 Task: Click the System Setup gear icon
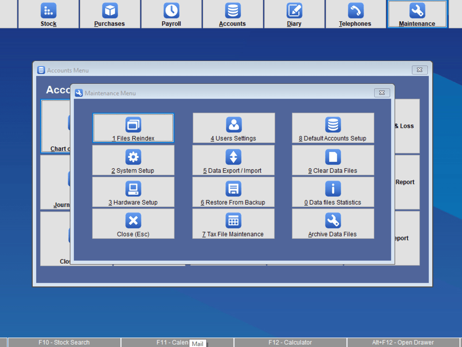tap(133, 160)
